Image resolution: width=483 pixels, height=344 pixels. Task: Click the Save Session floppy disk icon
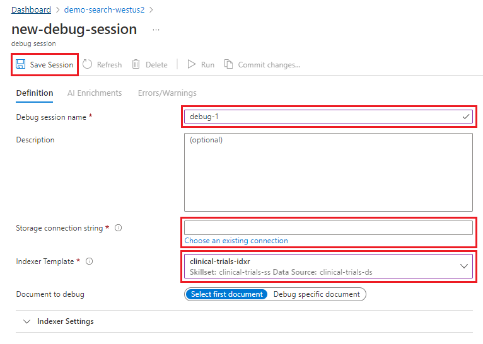(21, 64)
